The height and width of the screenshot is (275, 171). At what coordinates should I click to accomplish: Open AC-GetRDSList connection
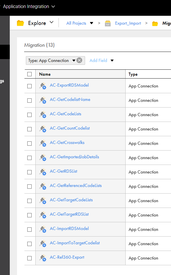pyautogui.click(x=64, y=171)
